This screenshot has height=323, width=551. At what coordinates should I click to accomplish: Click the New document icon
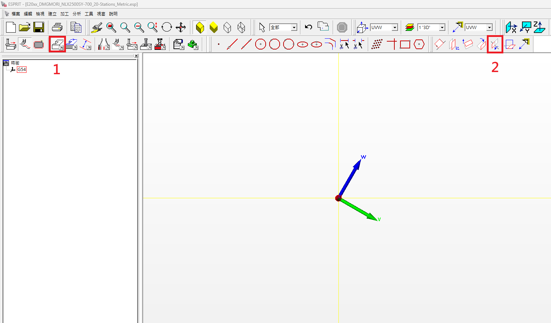pos(11,27)
